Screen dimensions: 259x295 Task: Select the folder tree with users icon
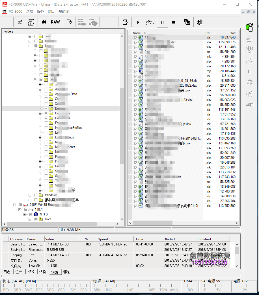93,22
